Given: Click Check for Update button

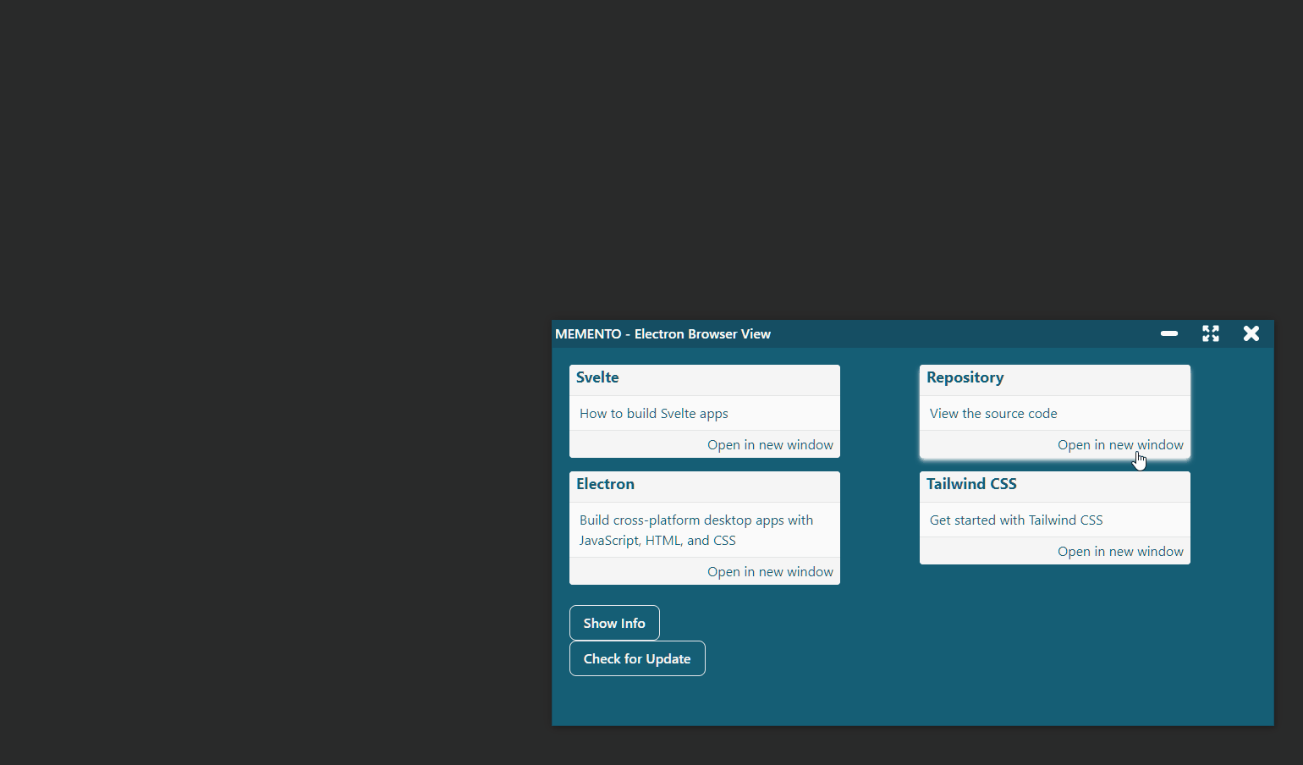Looking at the screenshot, I should click(x=637, y=658).
